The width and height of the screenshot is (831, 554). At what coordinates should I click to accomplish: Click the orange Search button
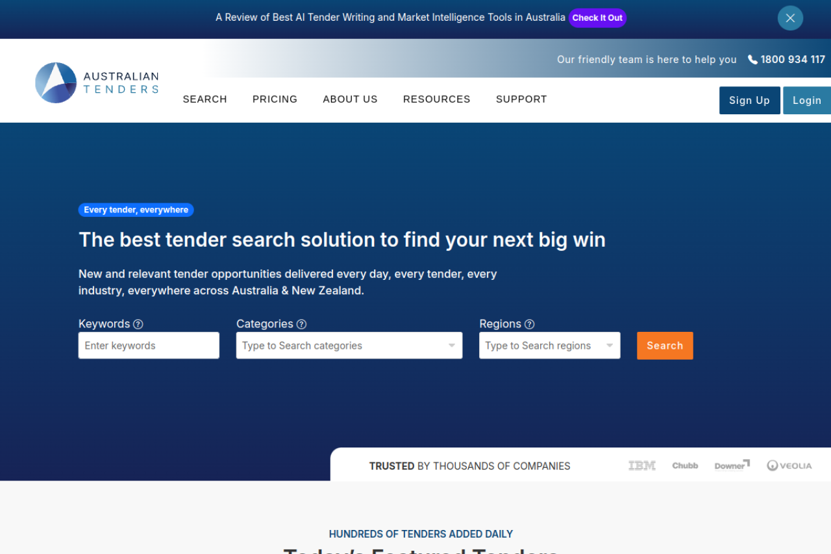point(665,346)
